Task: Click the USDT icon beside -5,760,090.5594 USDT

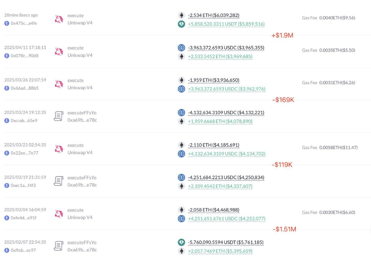Action: (181, 242)
